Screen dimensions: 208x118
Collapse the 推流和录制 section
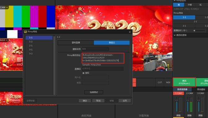tap(175, 35)
